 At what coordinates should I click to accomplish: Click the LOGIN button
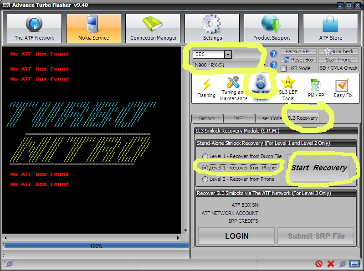pyautogui.click(x=236, y=236)
